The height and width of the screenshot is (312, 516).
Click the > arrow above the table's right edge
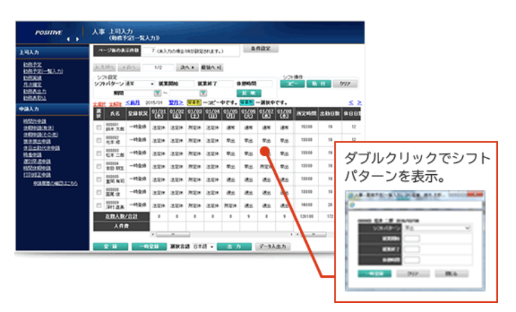pos(359,103)
